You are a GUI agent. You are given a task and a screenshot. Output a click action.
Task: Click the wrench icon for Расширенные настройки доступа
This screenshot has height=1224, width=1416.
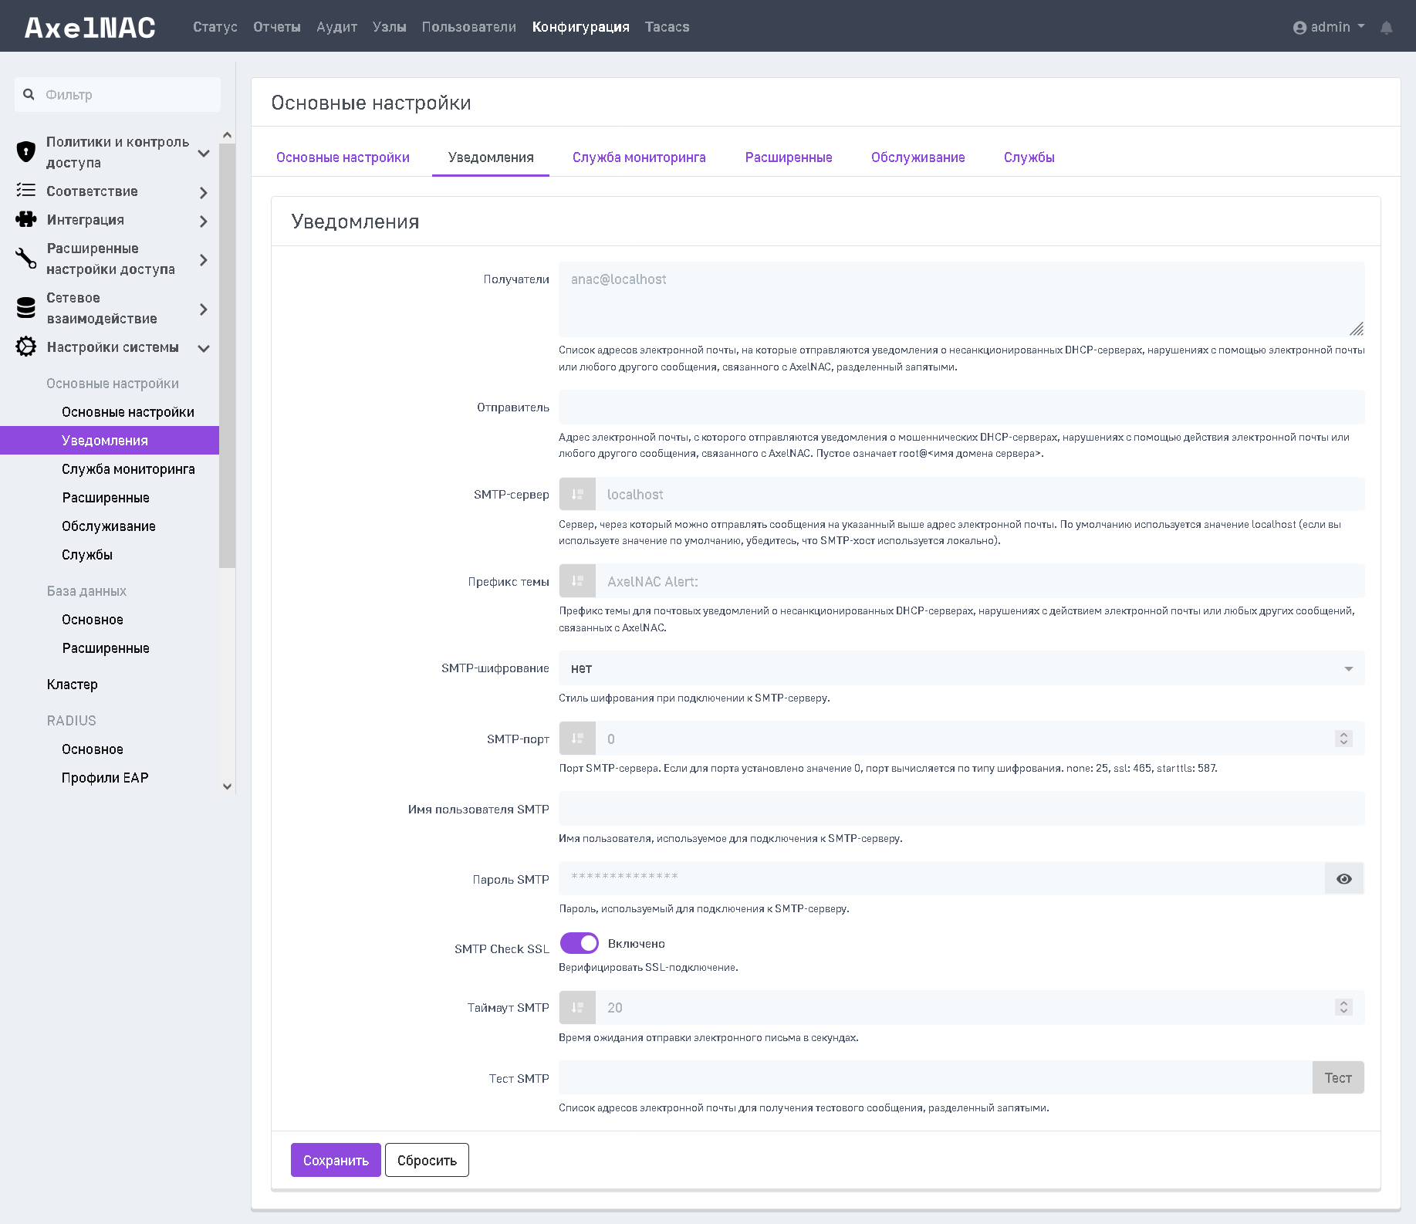[x=25, y=258]
